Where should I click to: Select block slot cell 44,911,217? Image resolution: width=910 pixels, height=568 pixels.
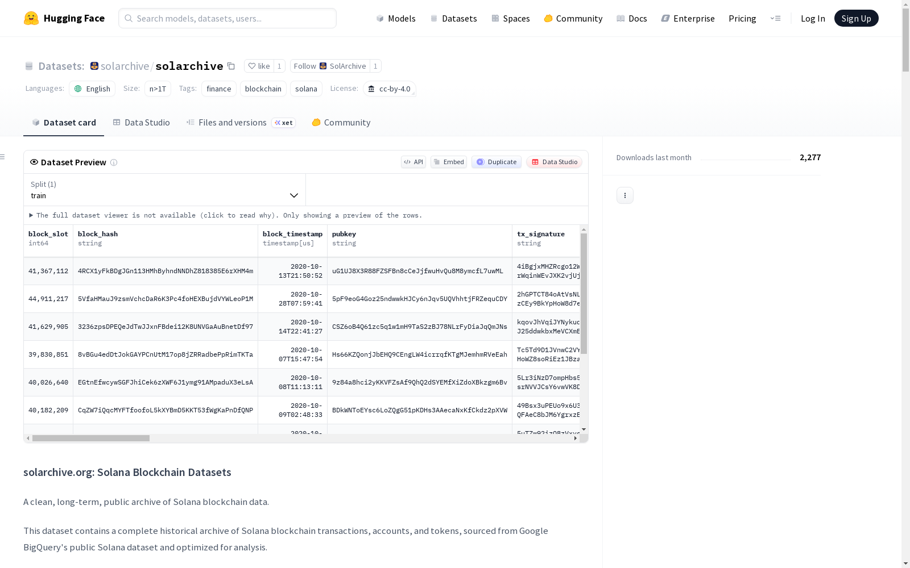pos(48,299)
